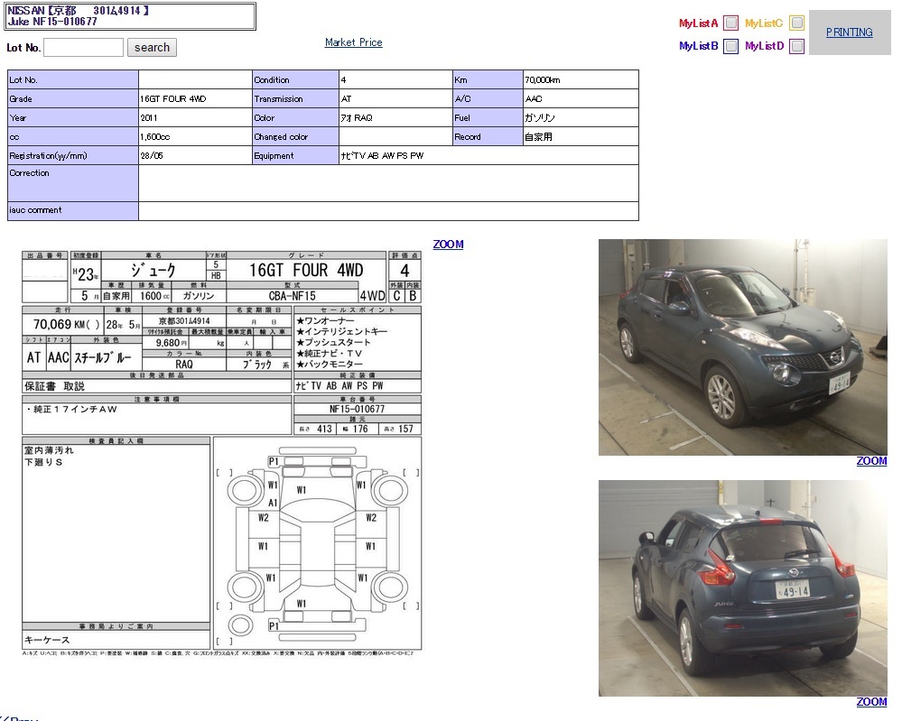
Task: Select the NISSAN Juke NF15-010677 title box
Action: pyautogui.click(x=129, y=16)
